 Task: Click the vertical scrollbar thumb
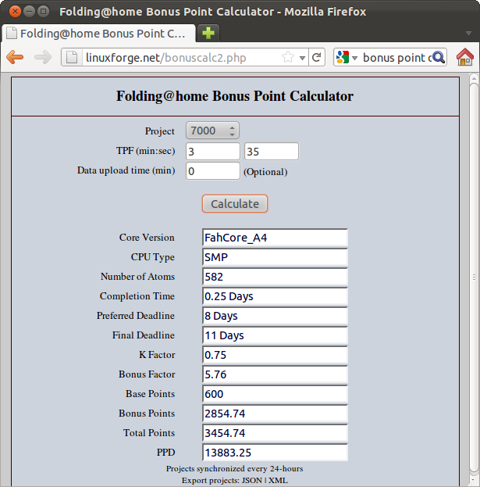click(474, 277)
